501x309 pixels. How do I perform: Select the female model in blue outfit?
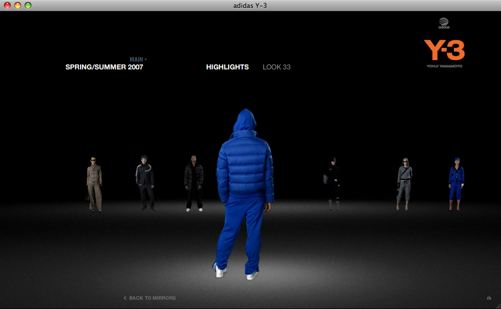click(456, 184)
